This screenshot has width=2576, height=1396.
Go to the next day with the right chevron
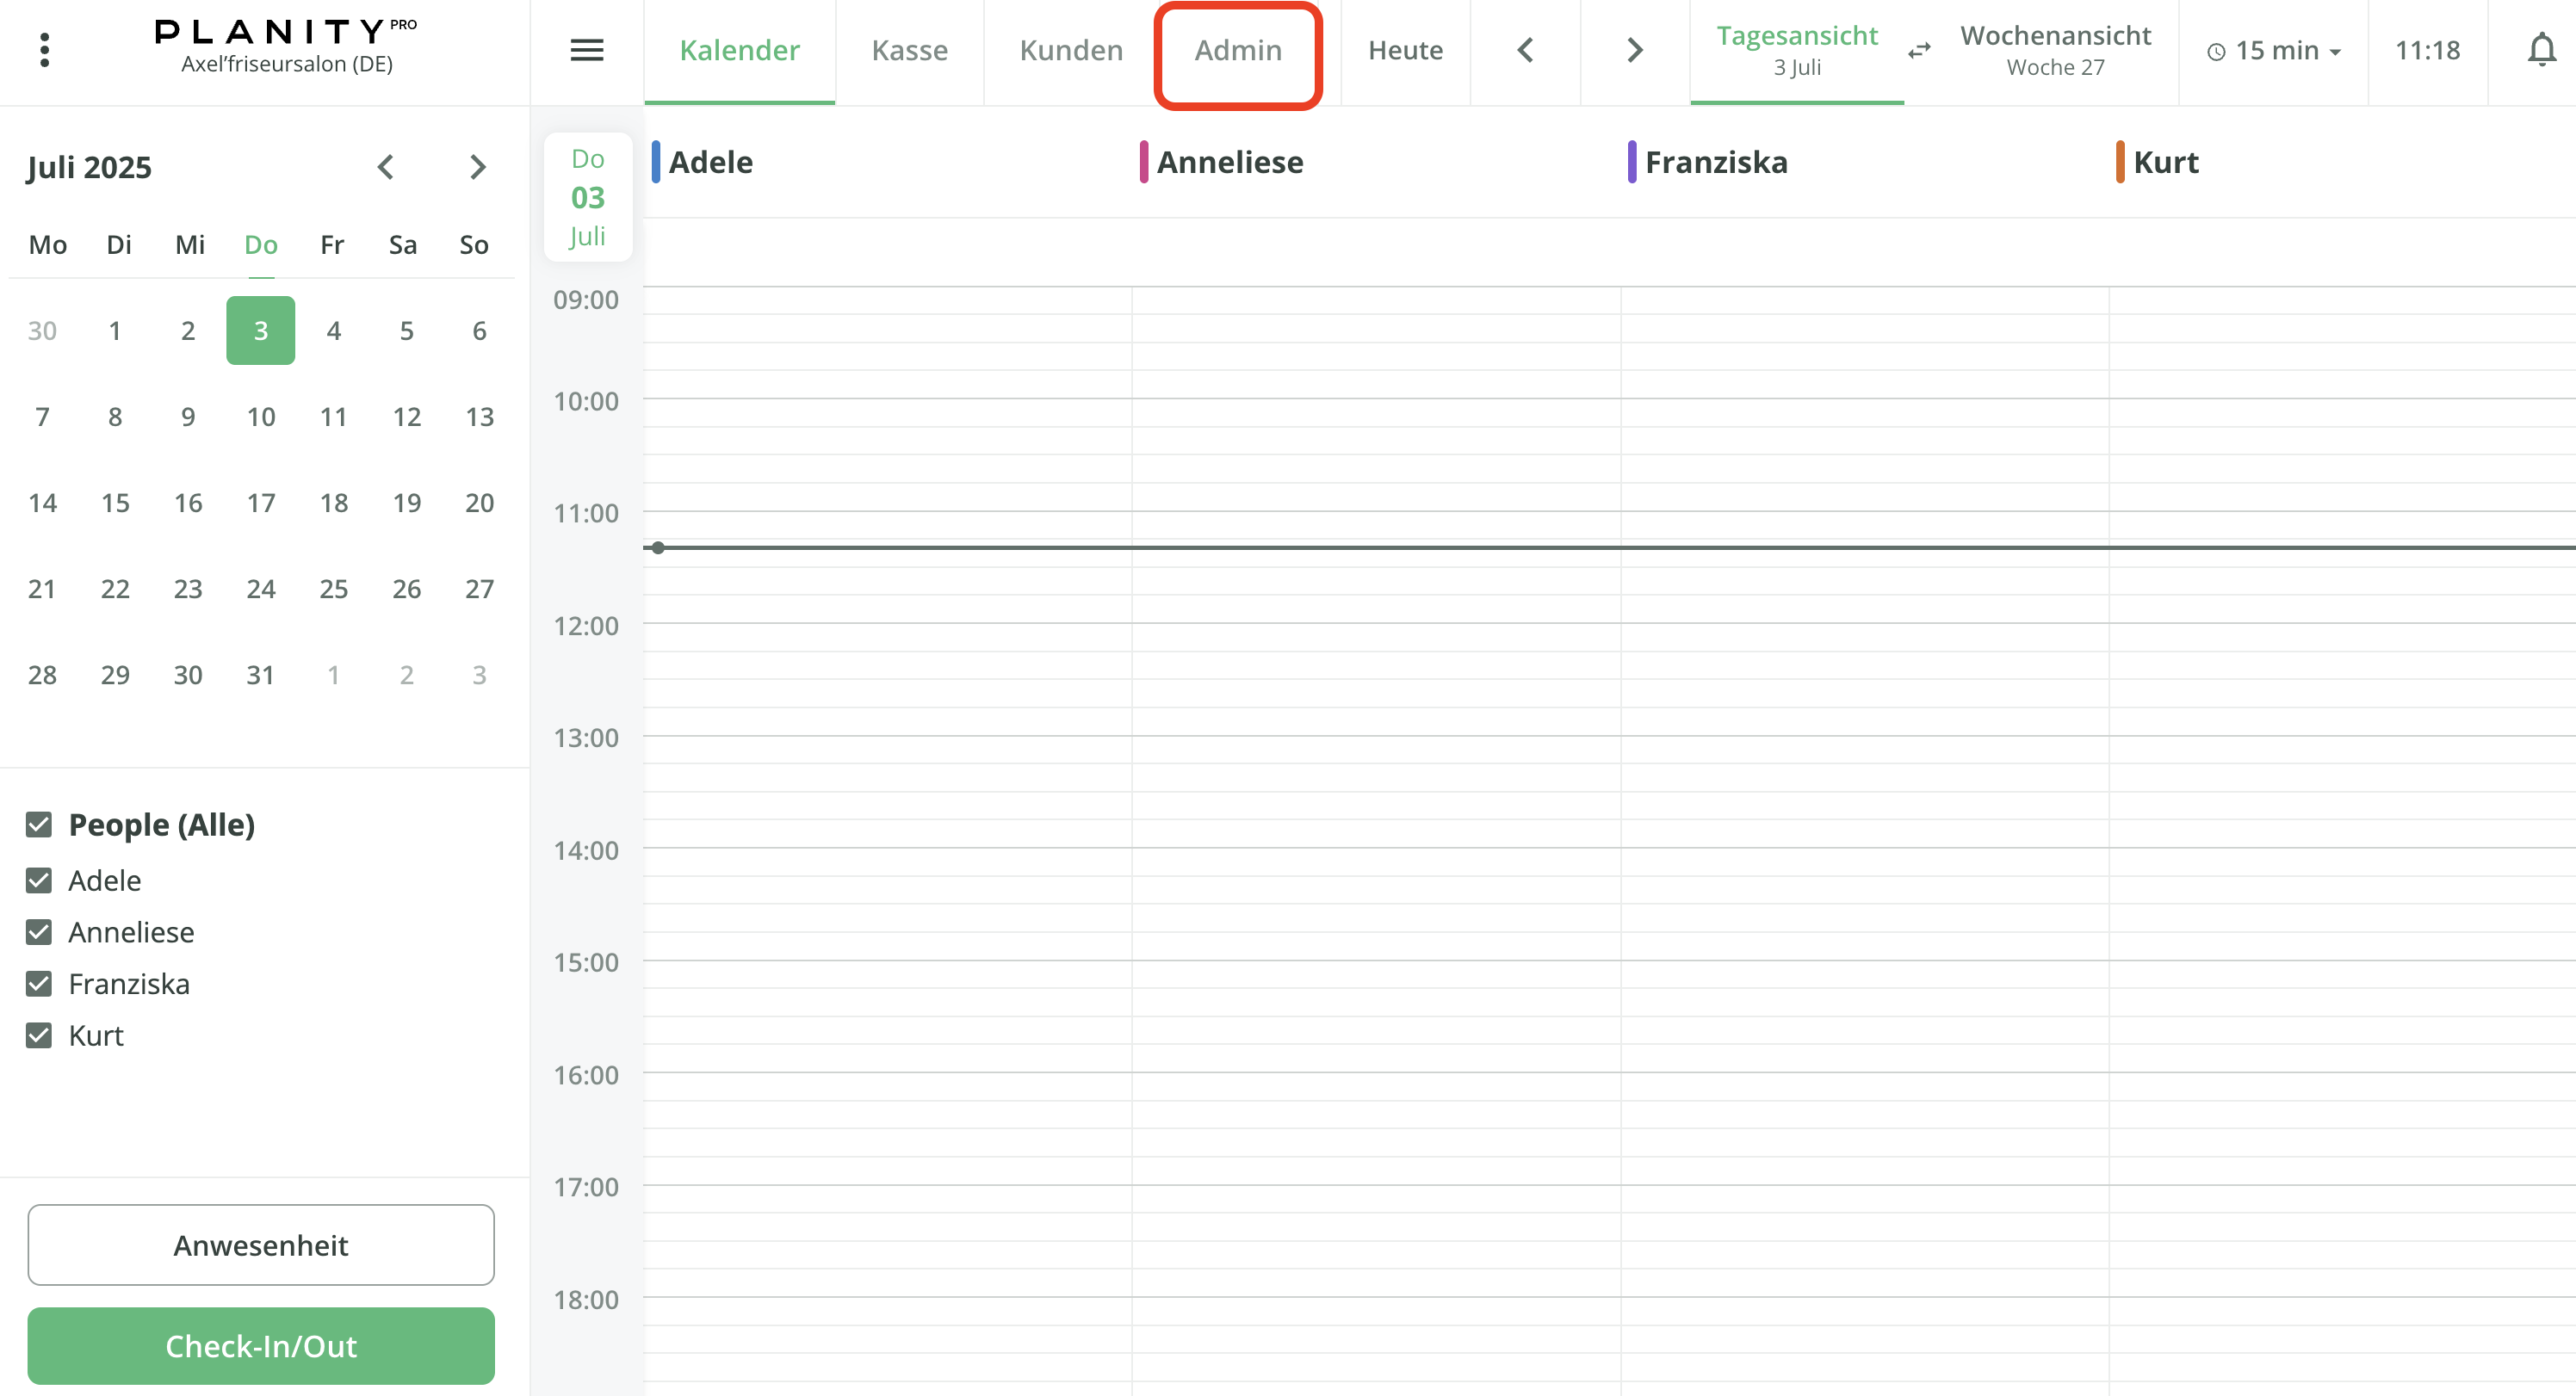1632,49
